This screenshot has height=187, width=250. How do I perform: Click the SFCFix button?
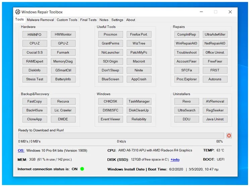pyautogui.click(x=187, y=70)
